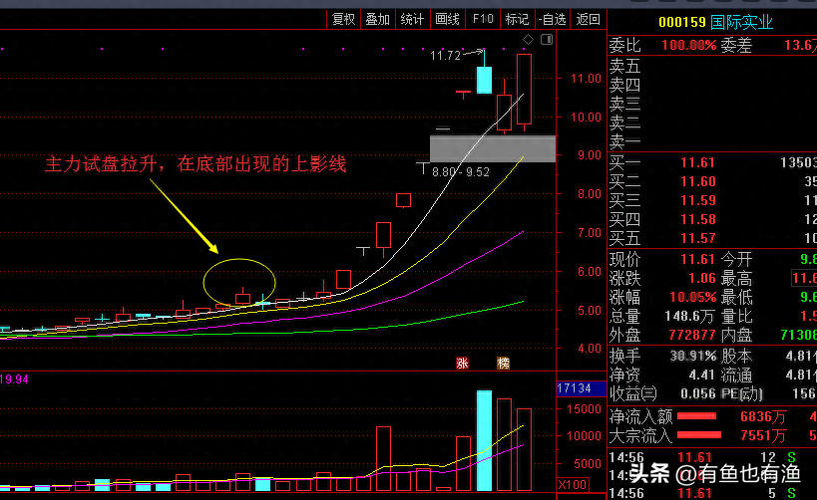This screenshot has height=500, width=817.
Task: Click the 复权 toolbar button
Action: 343,20
